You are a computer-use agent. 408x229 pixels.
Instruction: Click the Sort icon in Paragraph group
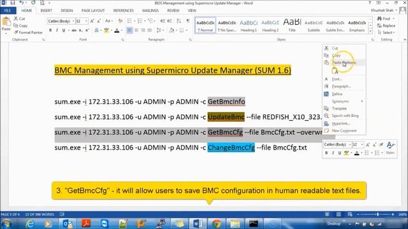click(178, 21)
